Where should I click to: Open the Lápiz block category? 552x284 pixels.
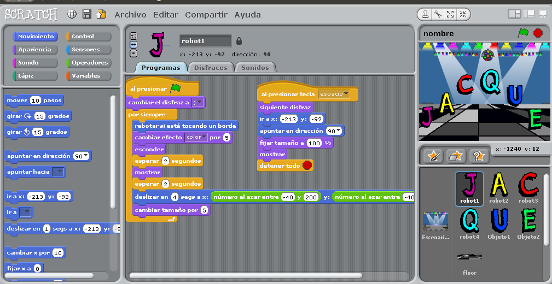tap(35, 75)
